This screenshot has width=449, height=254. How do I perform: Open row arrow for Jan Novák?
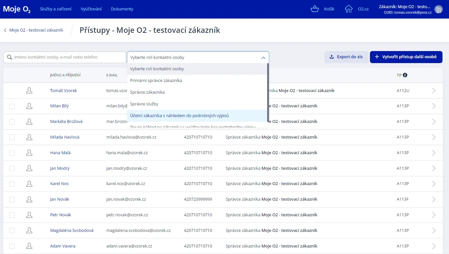(x=434, y=199)
